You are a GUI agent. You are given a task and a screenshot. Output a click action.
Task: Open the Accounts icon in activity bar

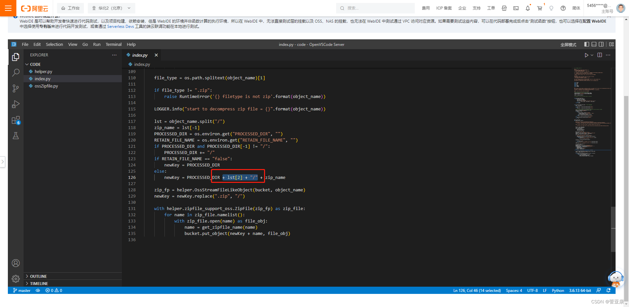coord(16,263)
